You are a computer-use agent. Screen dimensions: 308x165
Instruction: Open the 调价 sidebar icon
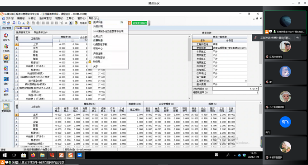pos(6,80)
